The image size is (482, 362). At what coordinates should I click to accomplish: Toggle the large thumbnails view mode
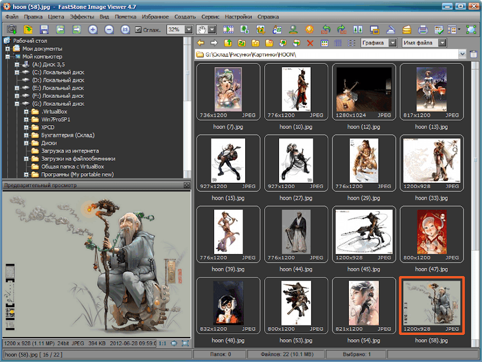pyautogui.click(x=325, y=42)
